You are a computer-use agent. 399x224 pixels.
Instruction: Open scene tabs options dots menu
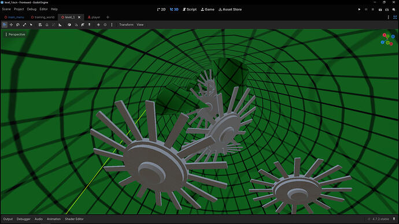(x=389, y=17)
